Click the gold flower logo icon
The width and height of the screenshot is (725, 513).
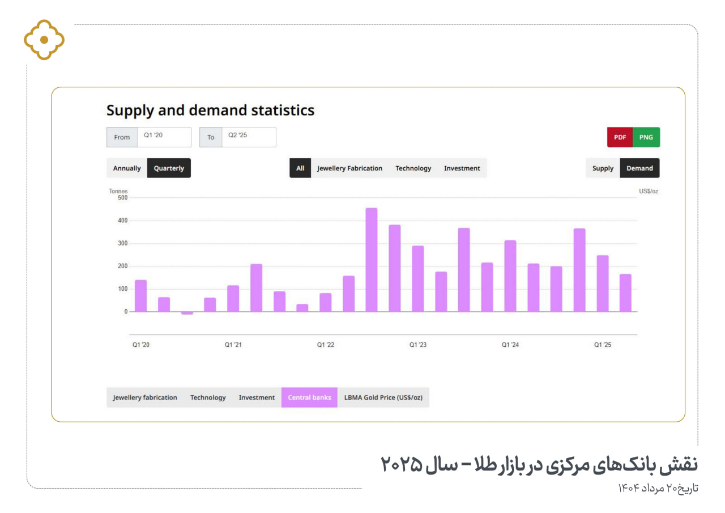pyautogui.click(x=44, y=40)
